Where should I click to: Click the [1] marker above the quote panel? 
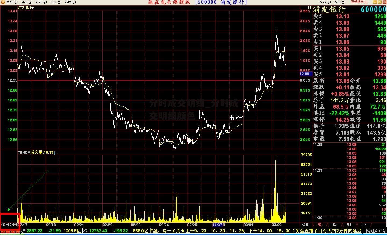[310, 8]
